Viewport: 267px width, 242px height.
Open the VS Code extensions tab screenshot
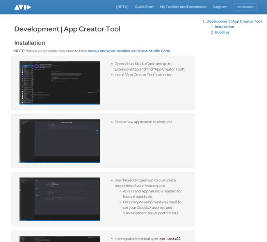[x=60, y=83]
